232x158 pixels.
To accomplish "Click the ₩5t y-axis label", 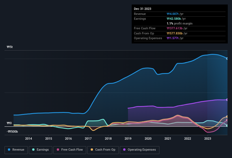I will pyautogui.click(x=10, y=47).
